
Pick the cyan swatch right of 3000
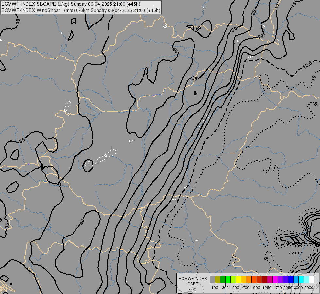coord(301,280)
